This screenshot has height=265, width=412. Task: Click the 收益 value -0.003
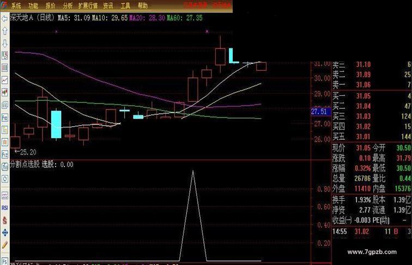coord(362,220)
